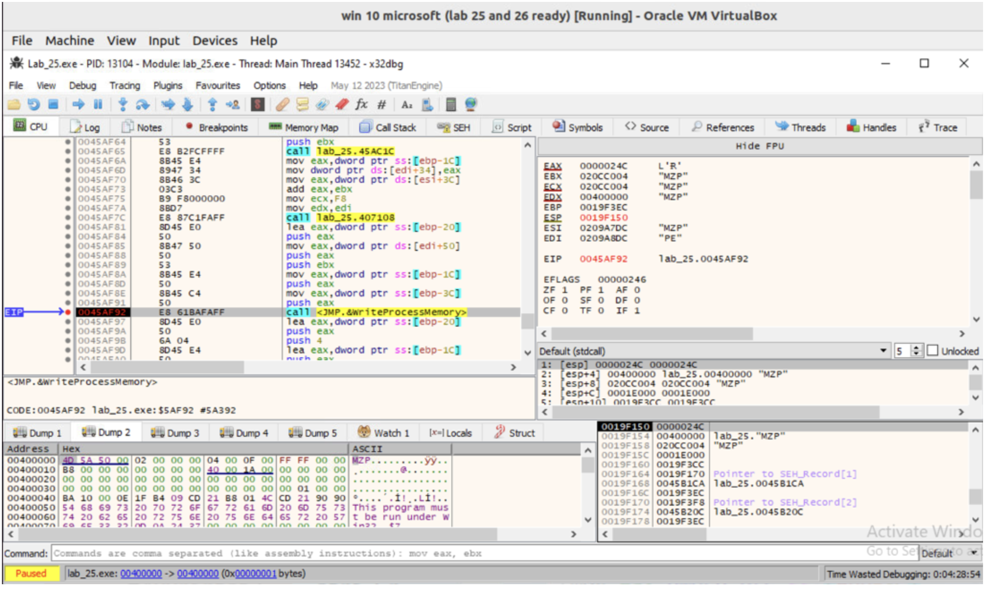
Task: Open the Memory Map tab
Action: [x=304, y=127]
